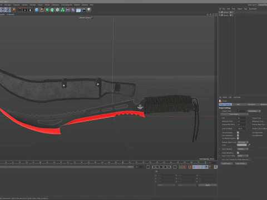This screenshot has width=267, height=200.
Task: Click the Save Preset button
Action: pos(241,163)
